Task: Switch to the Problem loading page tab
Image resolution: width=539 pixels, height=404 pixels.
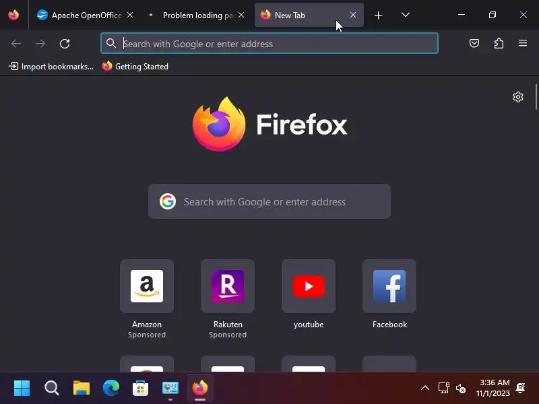Action: (195, 15)
